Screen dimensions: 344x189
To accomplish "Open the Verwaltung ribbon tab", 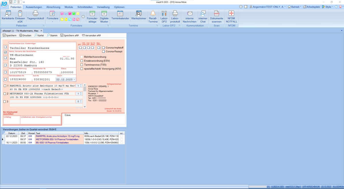I will (103, 7).
